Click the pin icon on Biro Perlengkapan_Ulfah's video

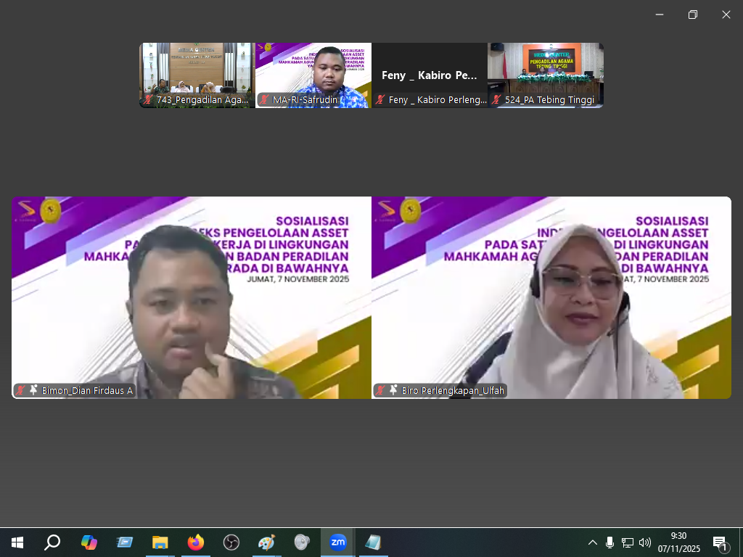coord(393,390)
